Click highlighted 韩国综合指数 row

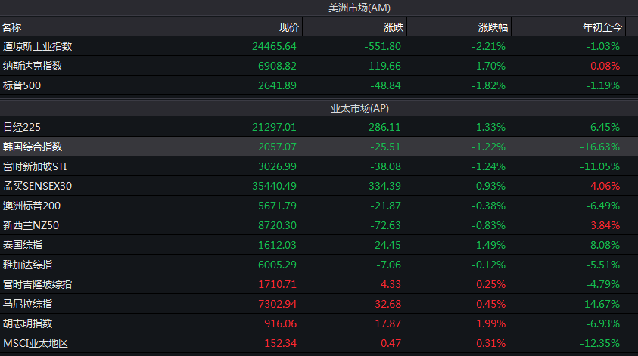point(33,147)
